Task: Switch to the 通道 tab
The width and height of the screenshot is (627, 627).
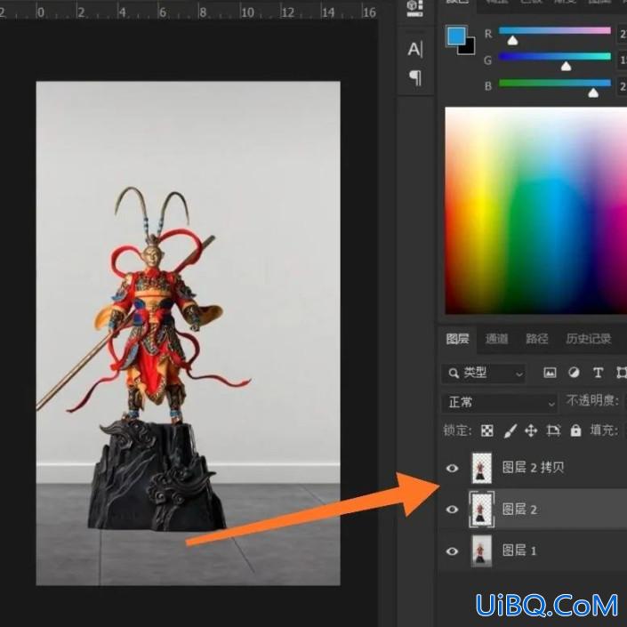Action: click(x=496, y=339)
